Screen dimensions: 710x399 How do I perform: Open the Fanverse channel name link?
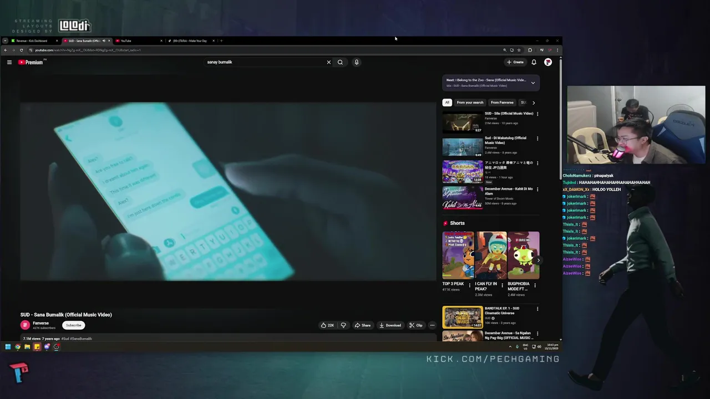[x=40, y=323]
